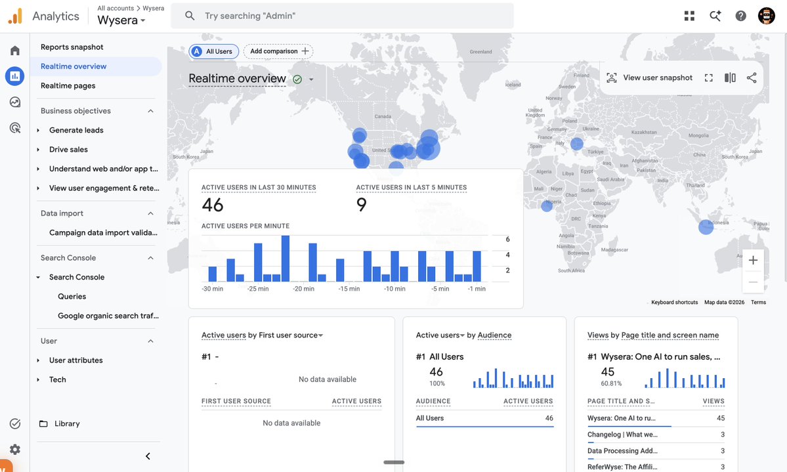The width and height of the screenshot is (787, 472).
Task: Click the 46 active users 30 minutes value
Action: coord(212,205)
